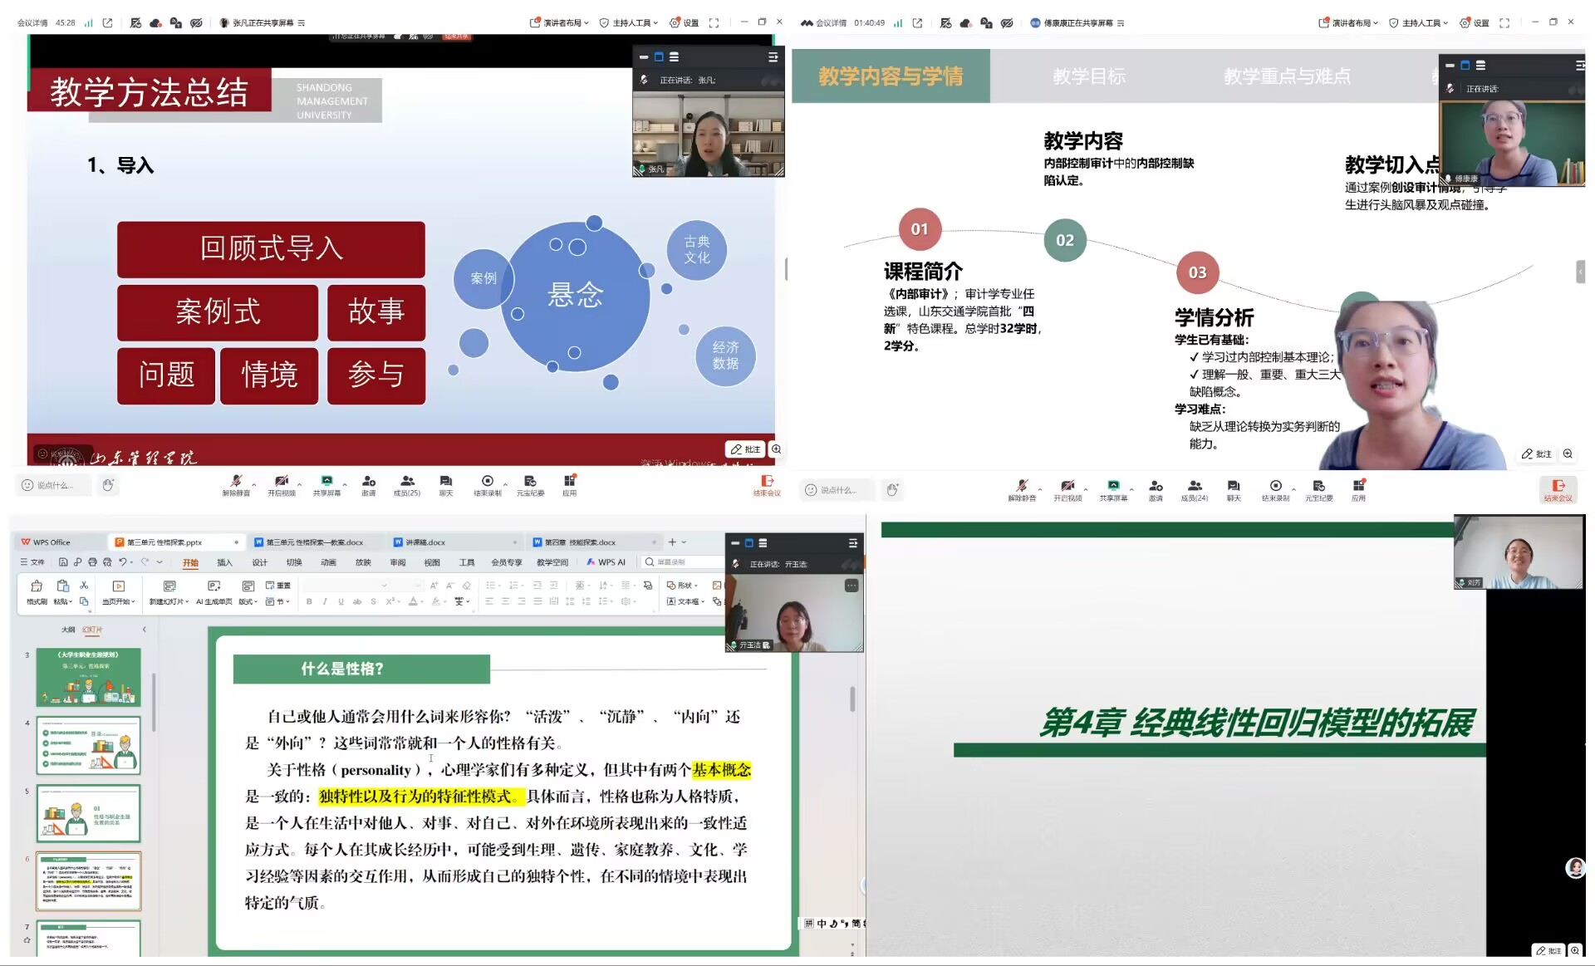Click the WPS undo arrow
This screenshot has height=966, width=1595.
coord(123,562)
